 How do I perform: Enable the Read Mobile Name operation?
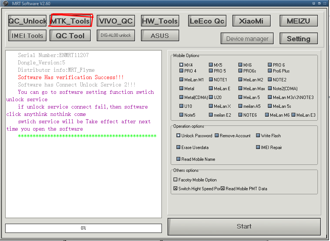178,159
